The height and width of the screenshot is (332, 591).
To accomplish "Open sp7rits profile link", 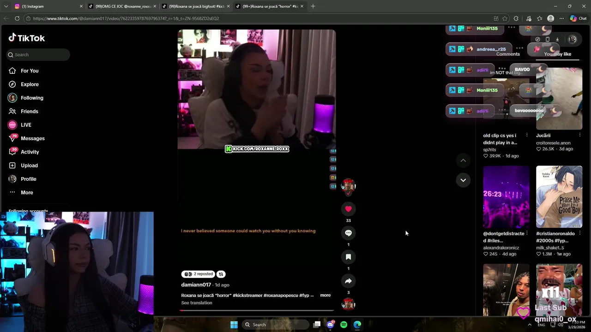I will tap(489, 149).
